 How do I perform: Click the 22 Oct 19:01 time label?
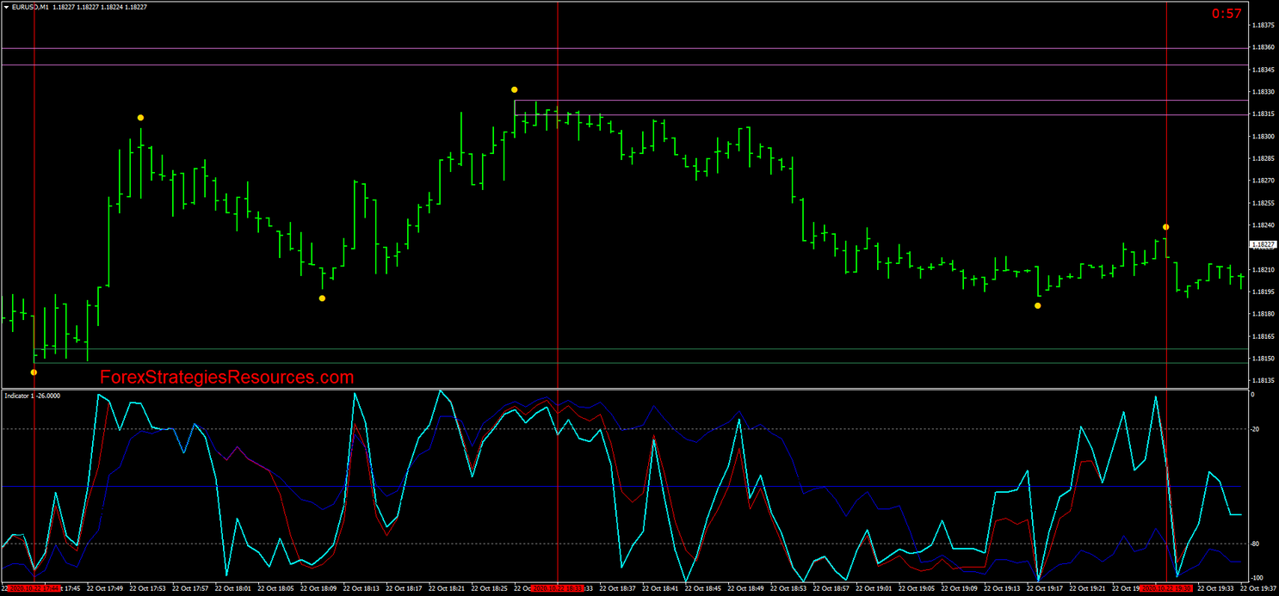pyautogui.click(x=874, y=589)
